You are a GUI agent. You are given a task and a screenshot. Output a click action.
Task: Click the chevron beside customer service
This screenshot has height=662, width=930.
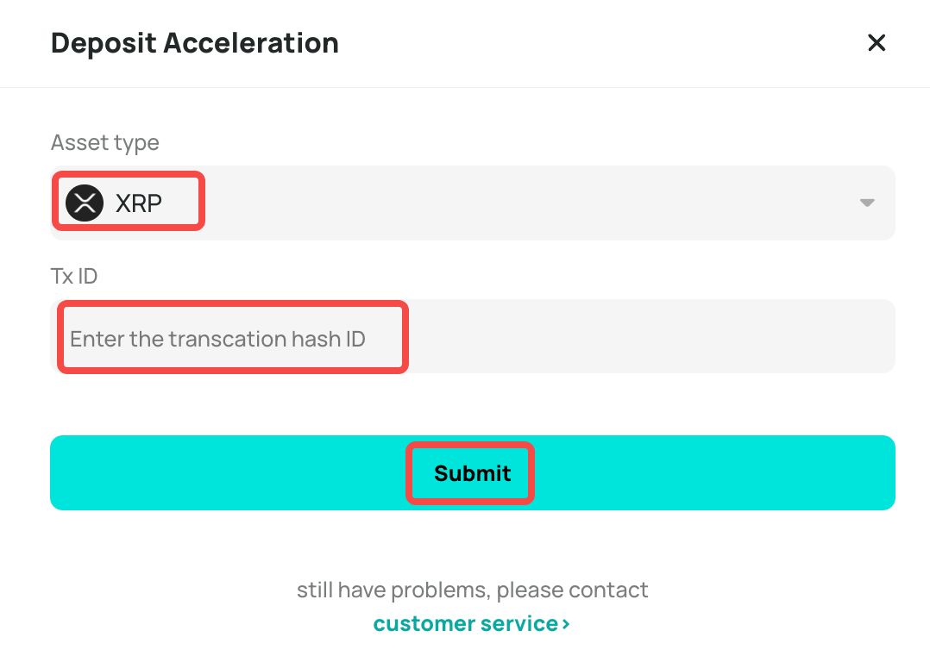tap(566, 624)
